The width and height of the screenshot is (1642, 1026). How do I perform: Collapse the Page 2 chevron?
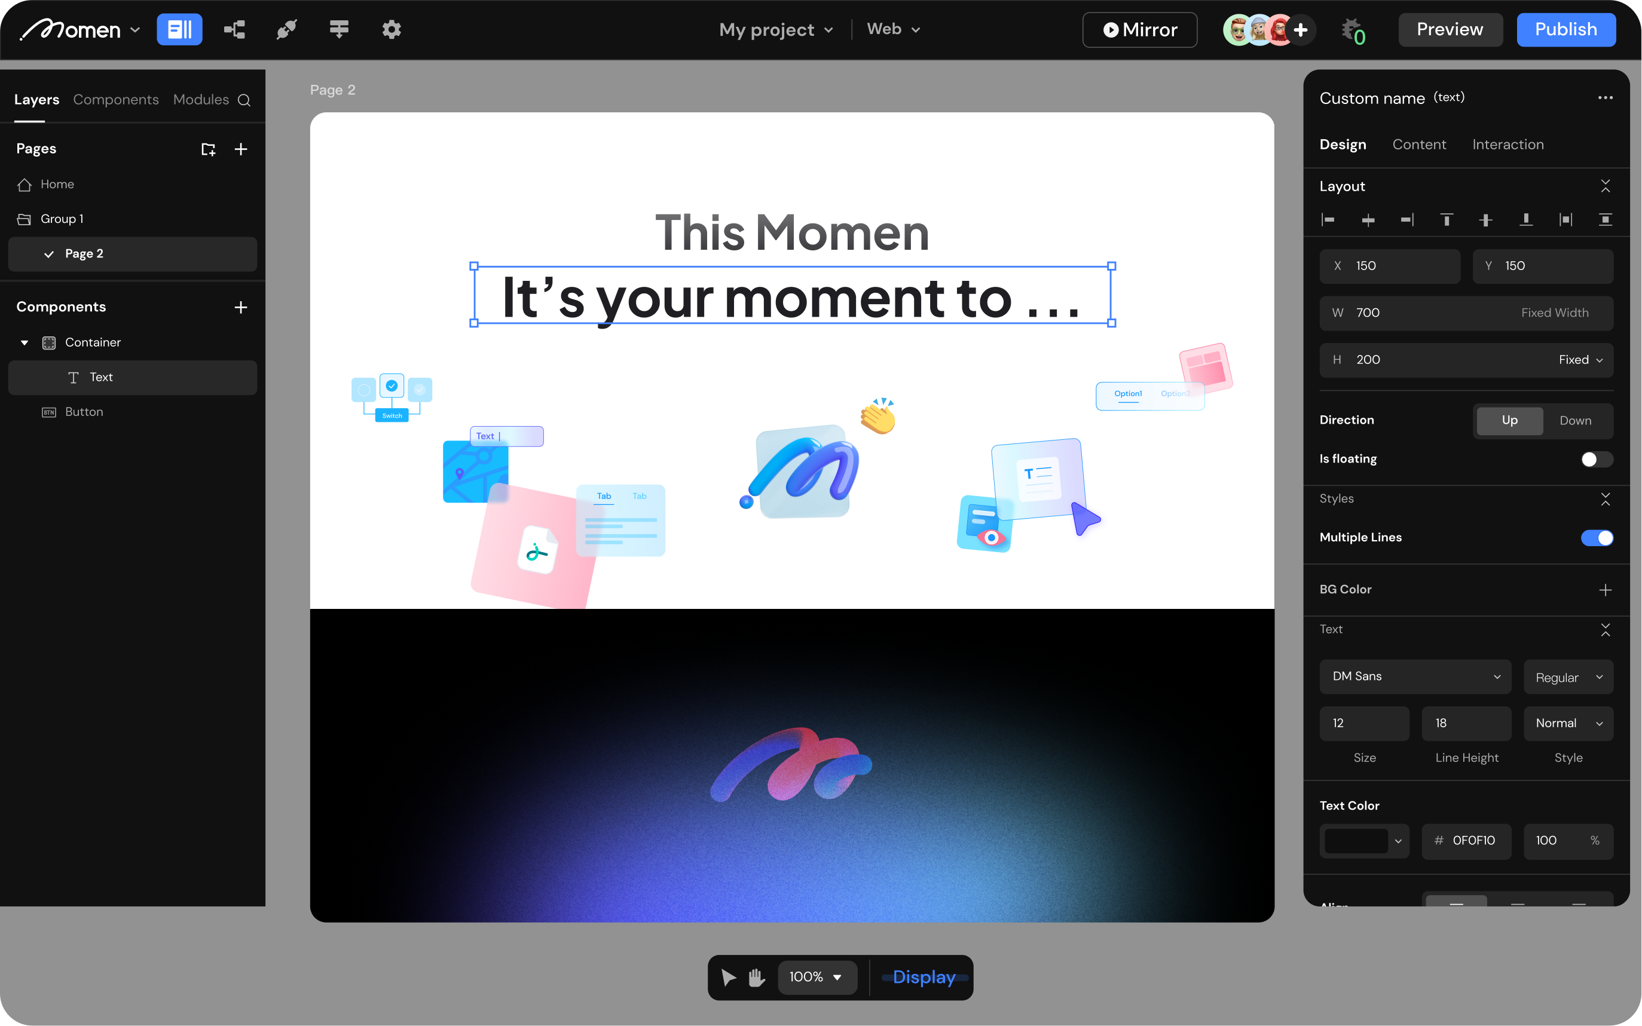tap(49, 254)
